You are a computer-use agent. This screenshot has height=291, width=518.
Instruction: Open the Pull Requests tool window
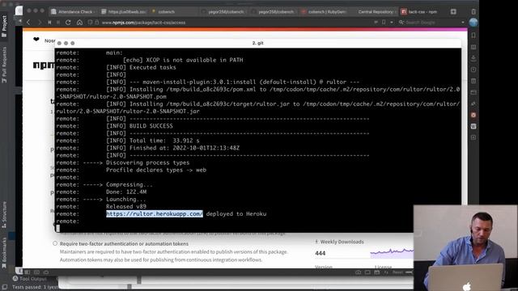point(4,65)
